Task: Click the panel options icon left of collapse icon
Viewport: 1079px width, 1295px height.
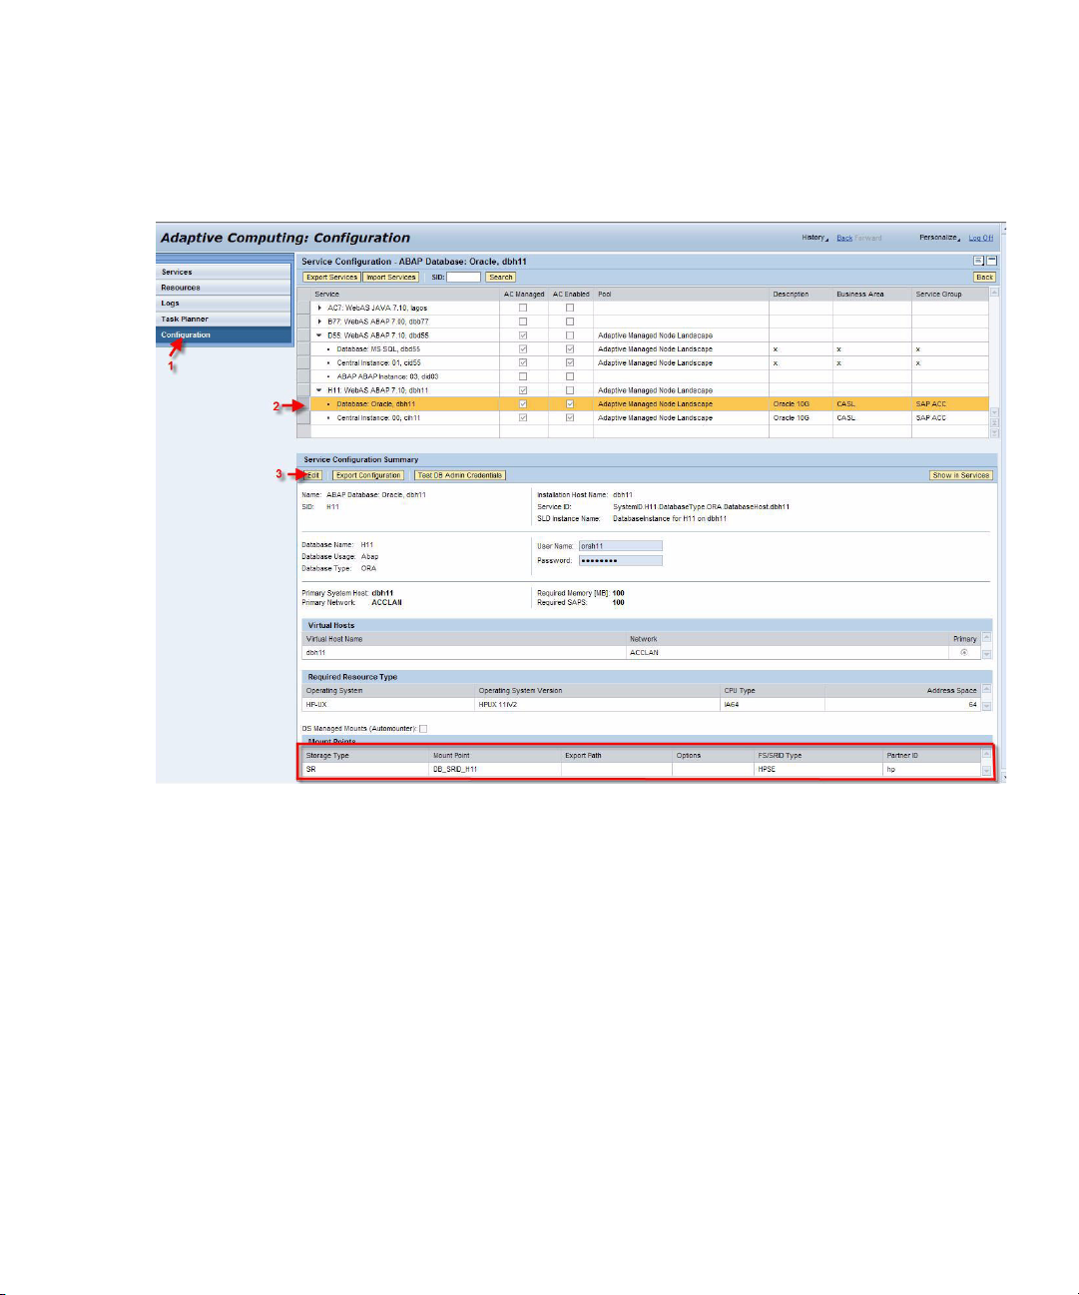Action: 978,261
